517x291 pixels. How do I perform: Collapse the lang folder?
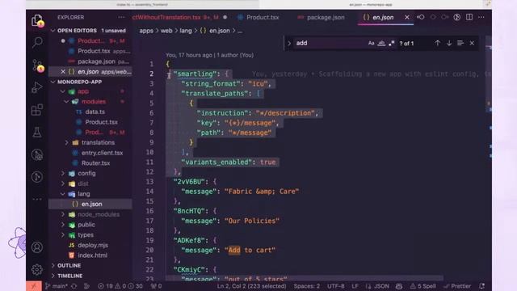click(x=63, y=194)
